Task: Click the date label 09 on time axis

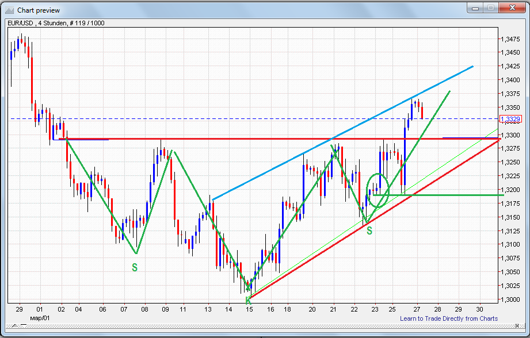Action: [165, 309]
